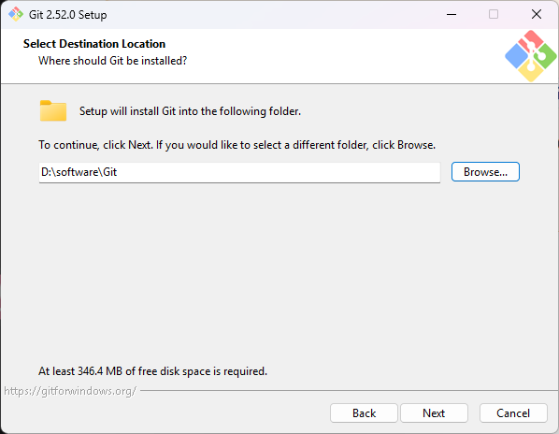This screenshot has height=434, width=559.
Task: Open the https://gitforwindows.org/ link
Action: click(70, 391)
